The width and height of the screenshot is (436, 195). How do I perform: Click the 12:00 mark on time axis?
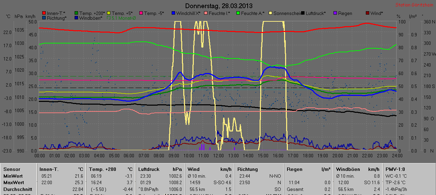[218, 155]
